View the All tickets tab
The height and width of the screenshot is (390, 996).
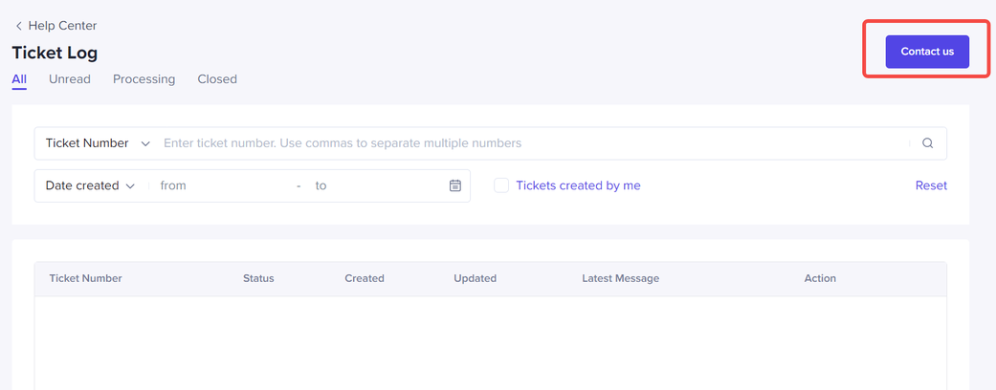(x=19, y=79)
